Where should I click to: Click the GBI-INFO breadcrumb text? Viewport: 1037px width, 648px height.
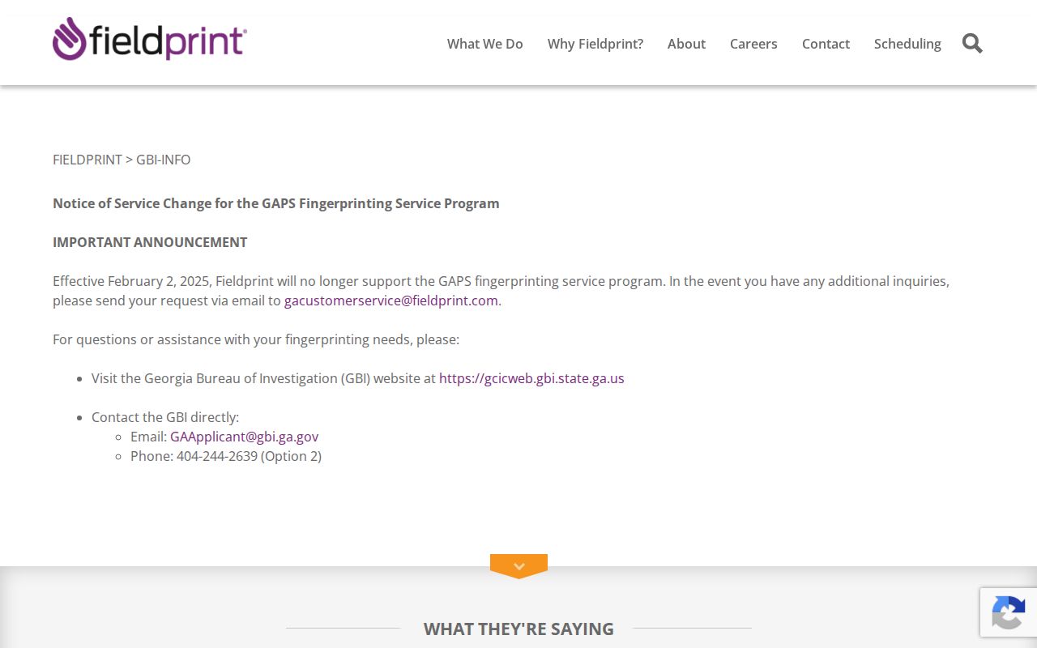click(164, 160)
